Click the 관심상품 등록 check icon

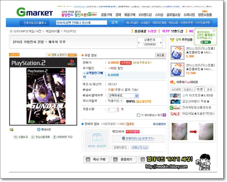33,137
